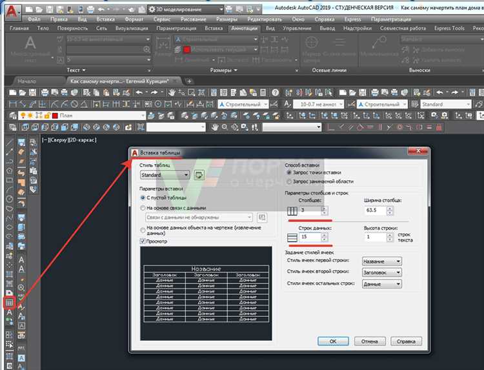This screenshot has width=484, height=370.
Task: Open the first row cell style 'Название' dropdown
Action: click(382, 262)
